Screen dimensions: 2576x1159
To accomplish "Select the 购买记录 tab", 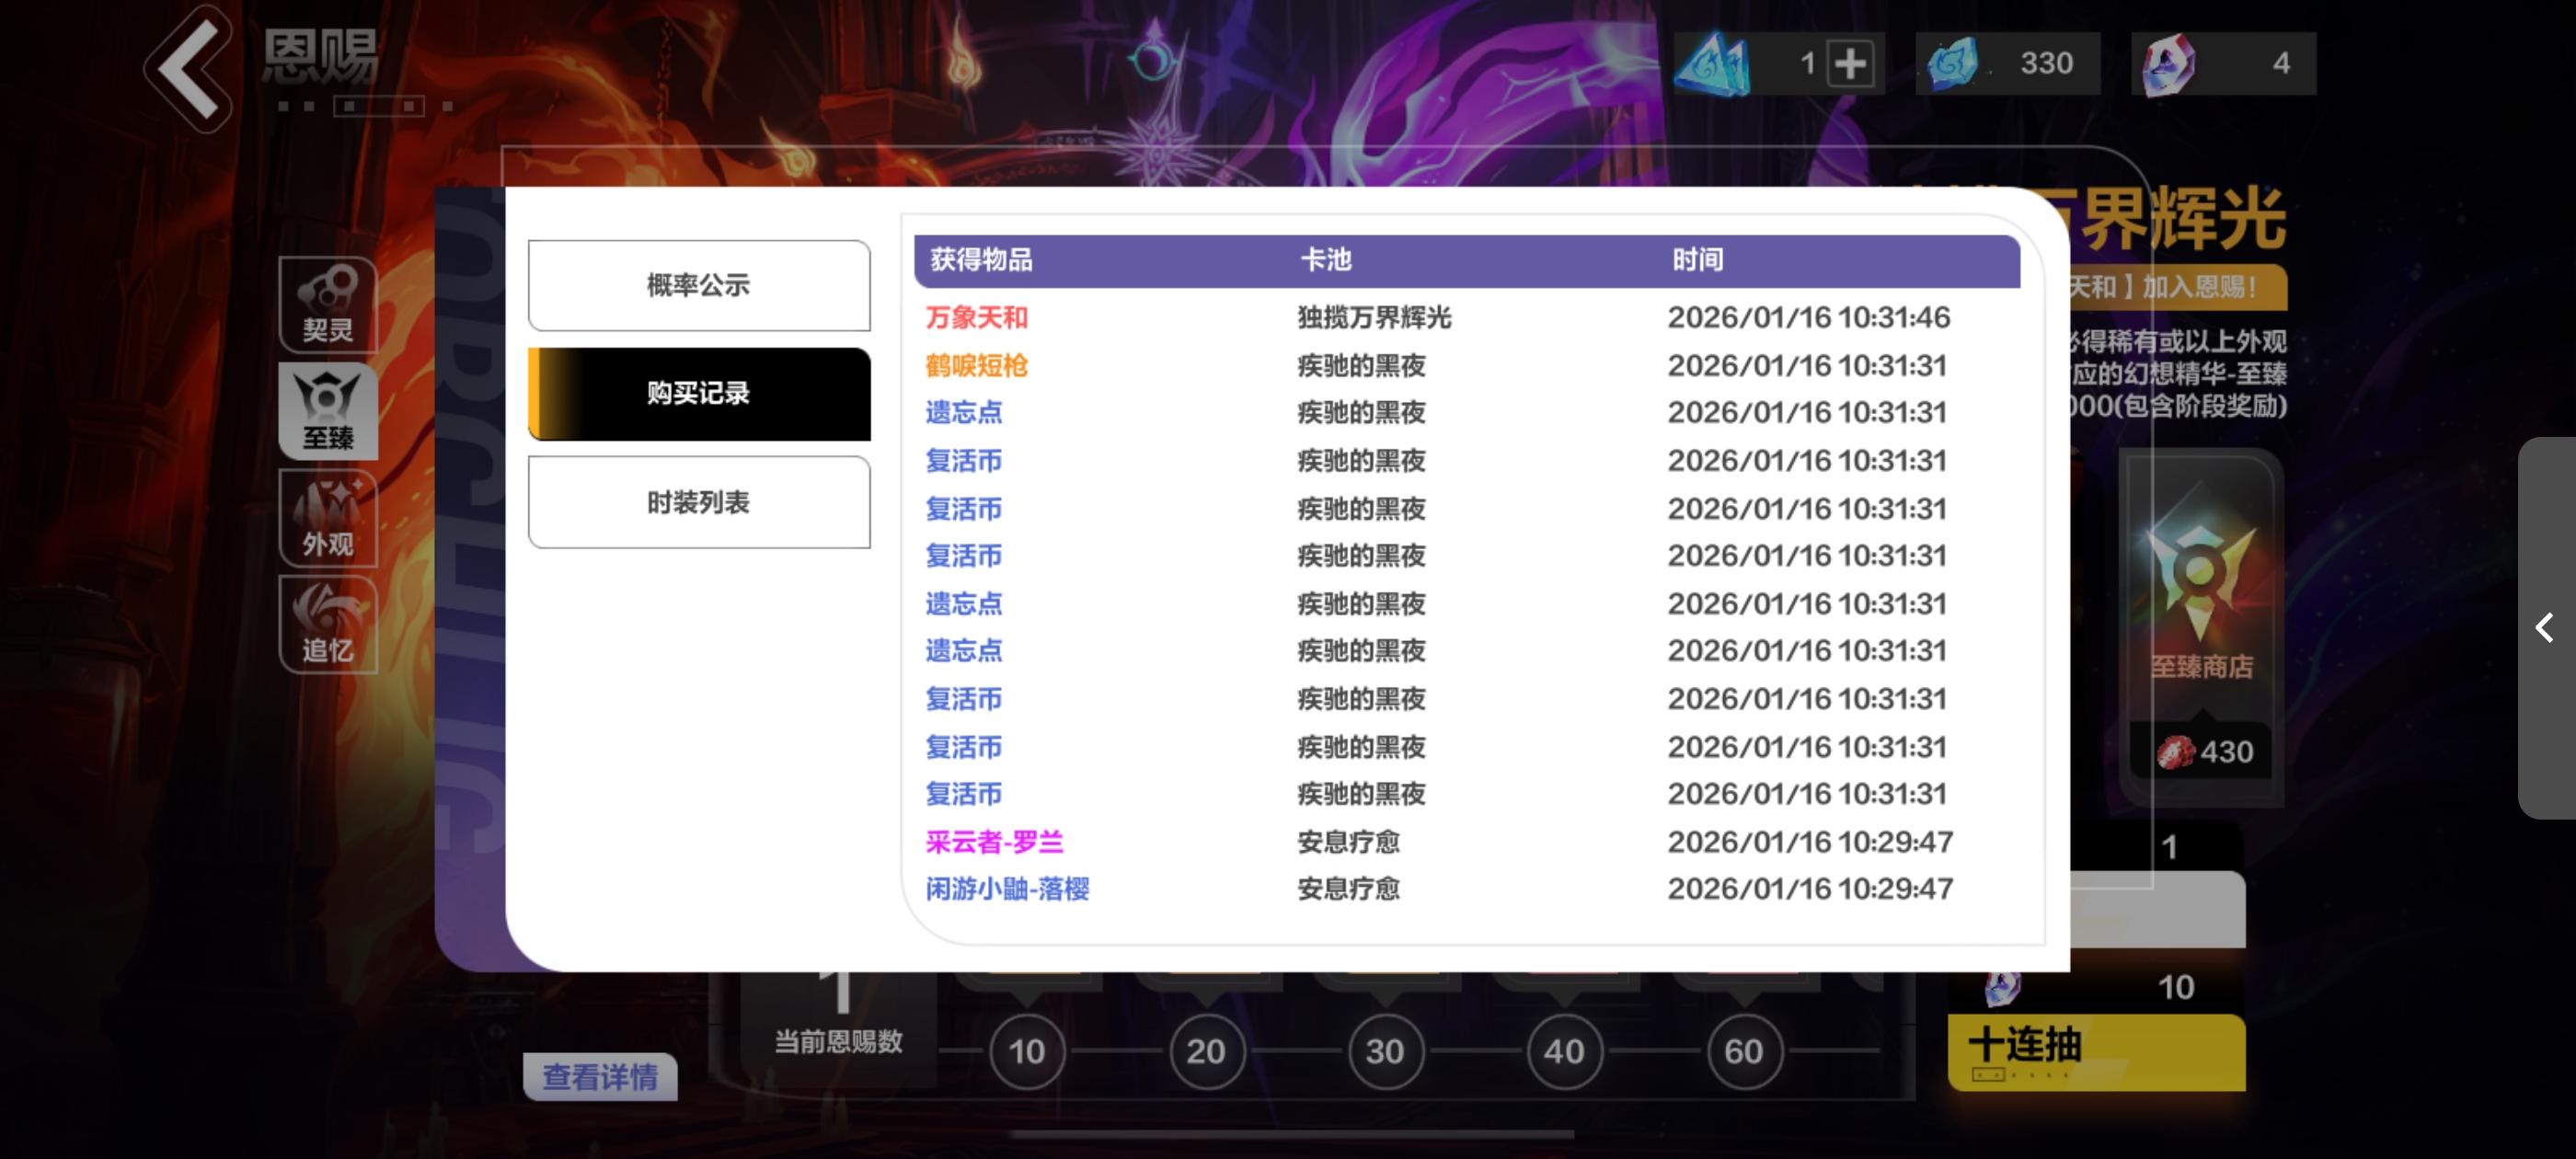I will coord(698,394).
